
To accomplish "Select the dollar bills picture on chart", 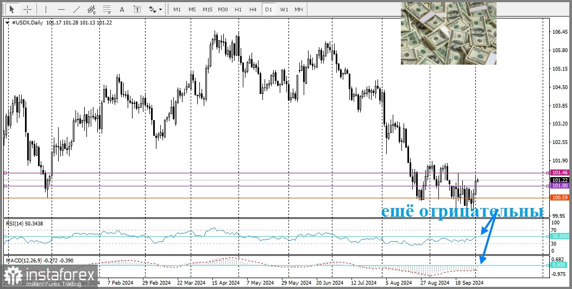I will (x=448, y=34).
